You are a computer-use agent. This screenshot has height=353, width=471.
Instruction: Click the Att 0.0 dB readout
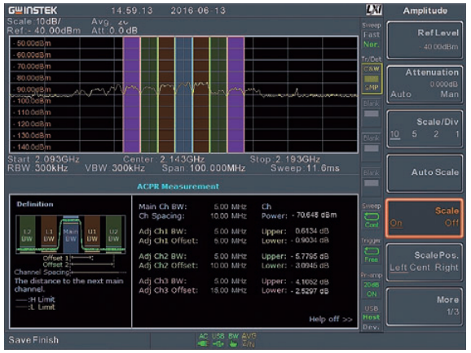click(114, 30)
